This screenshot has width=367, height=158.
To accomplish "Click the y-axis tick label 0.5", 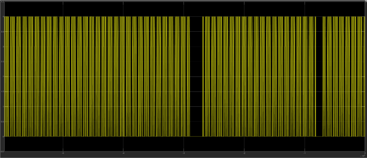I will pos(2,122).
